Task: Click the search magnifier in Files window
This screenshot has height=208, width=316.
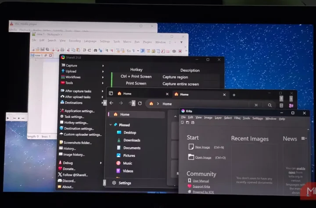Action: pos(269,105)
